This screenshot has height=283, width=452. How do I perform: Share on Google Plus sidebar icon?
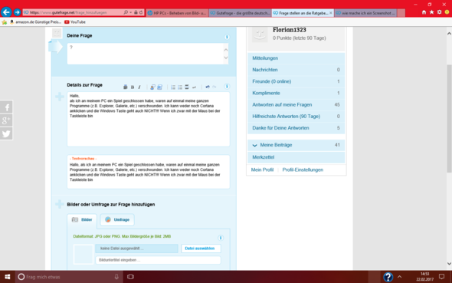(x=6, y=120)
